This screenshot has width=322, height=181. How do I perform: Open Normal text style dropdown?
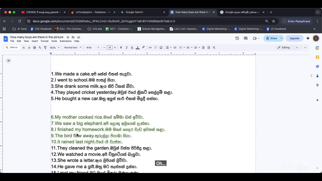73,48
